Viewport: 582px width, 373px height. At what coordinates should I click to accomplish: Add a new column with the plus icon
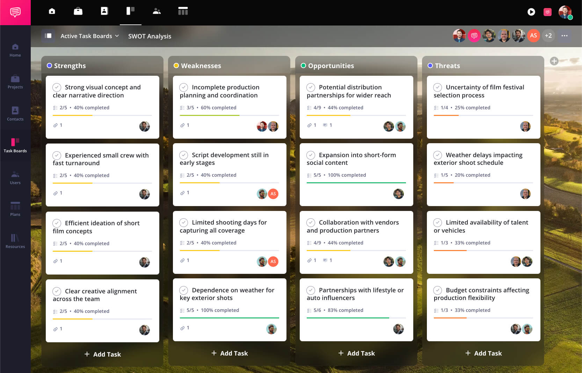554,61
